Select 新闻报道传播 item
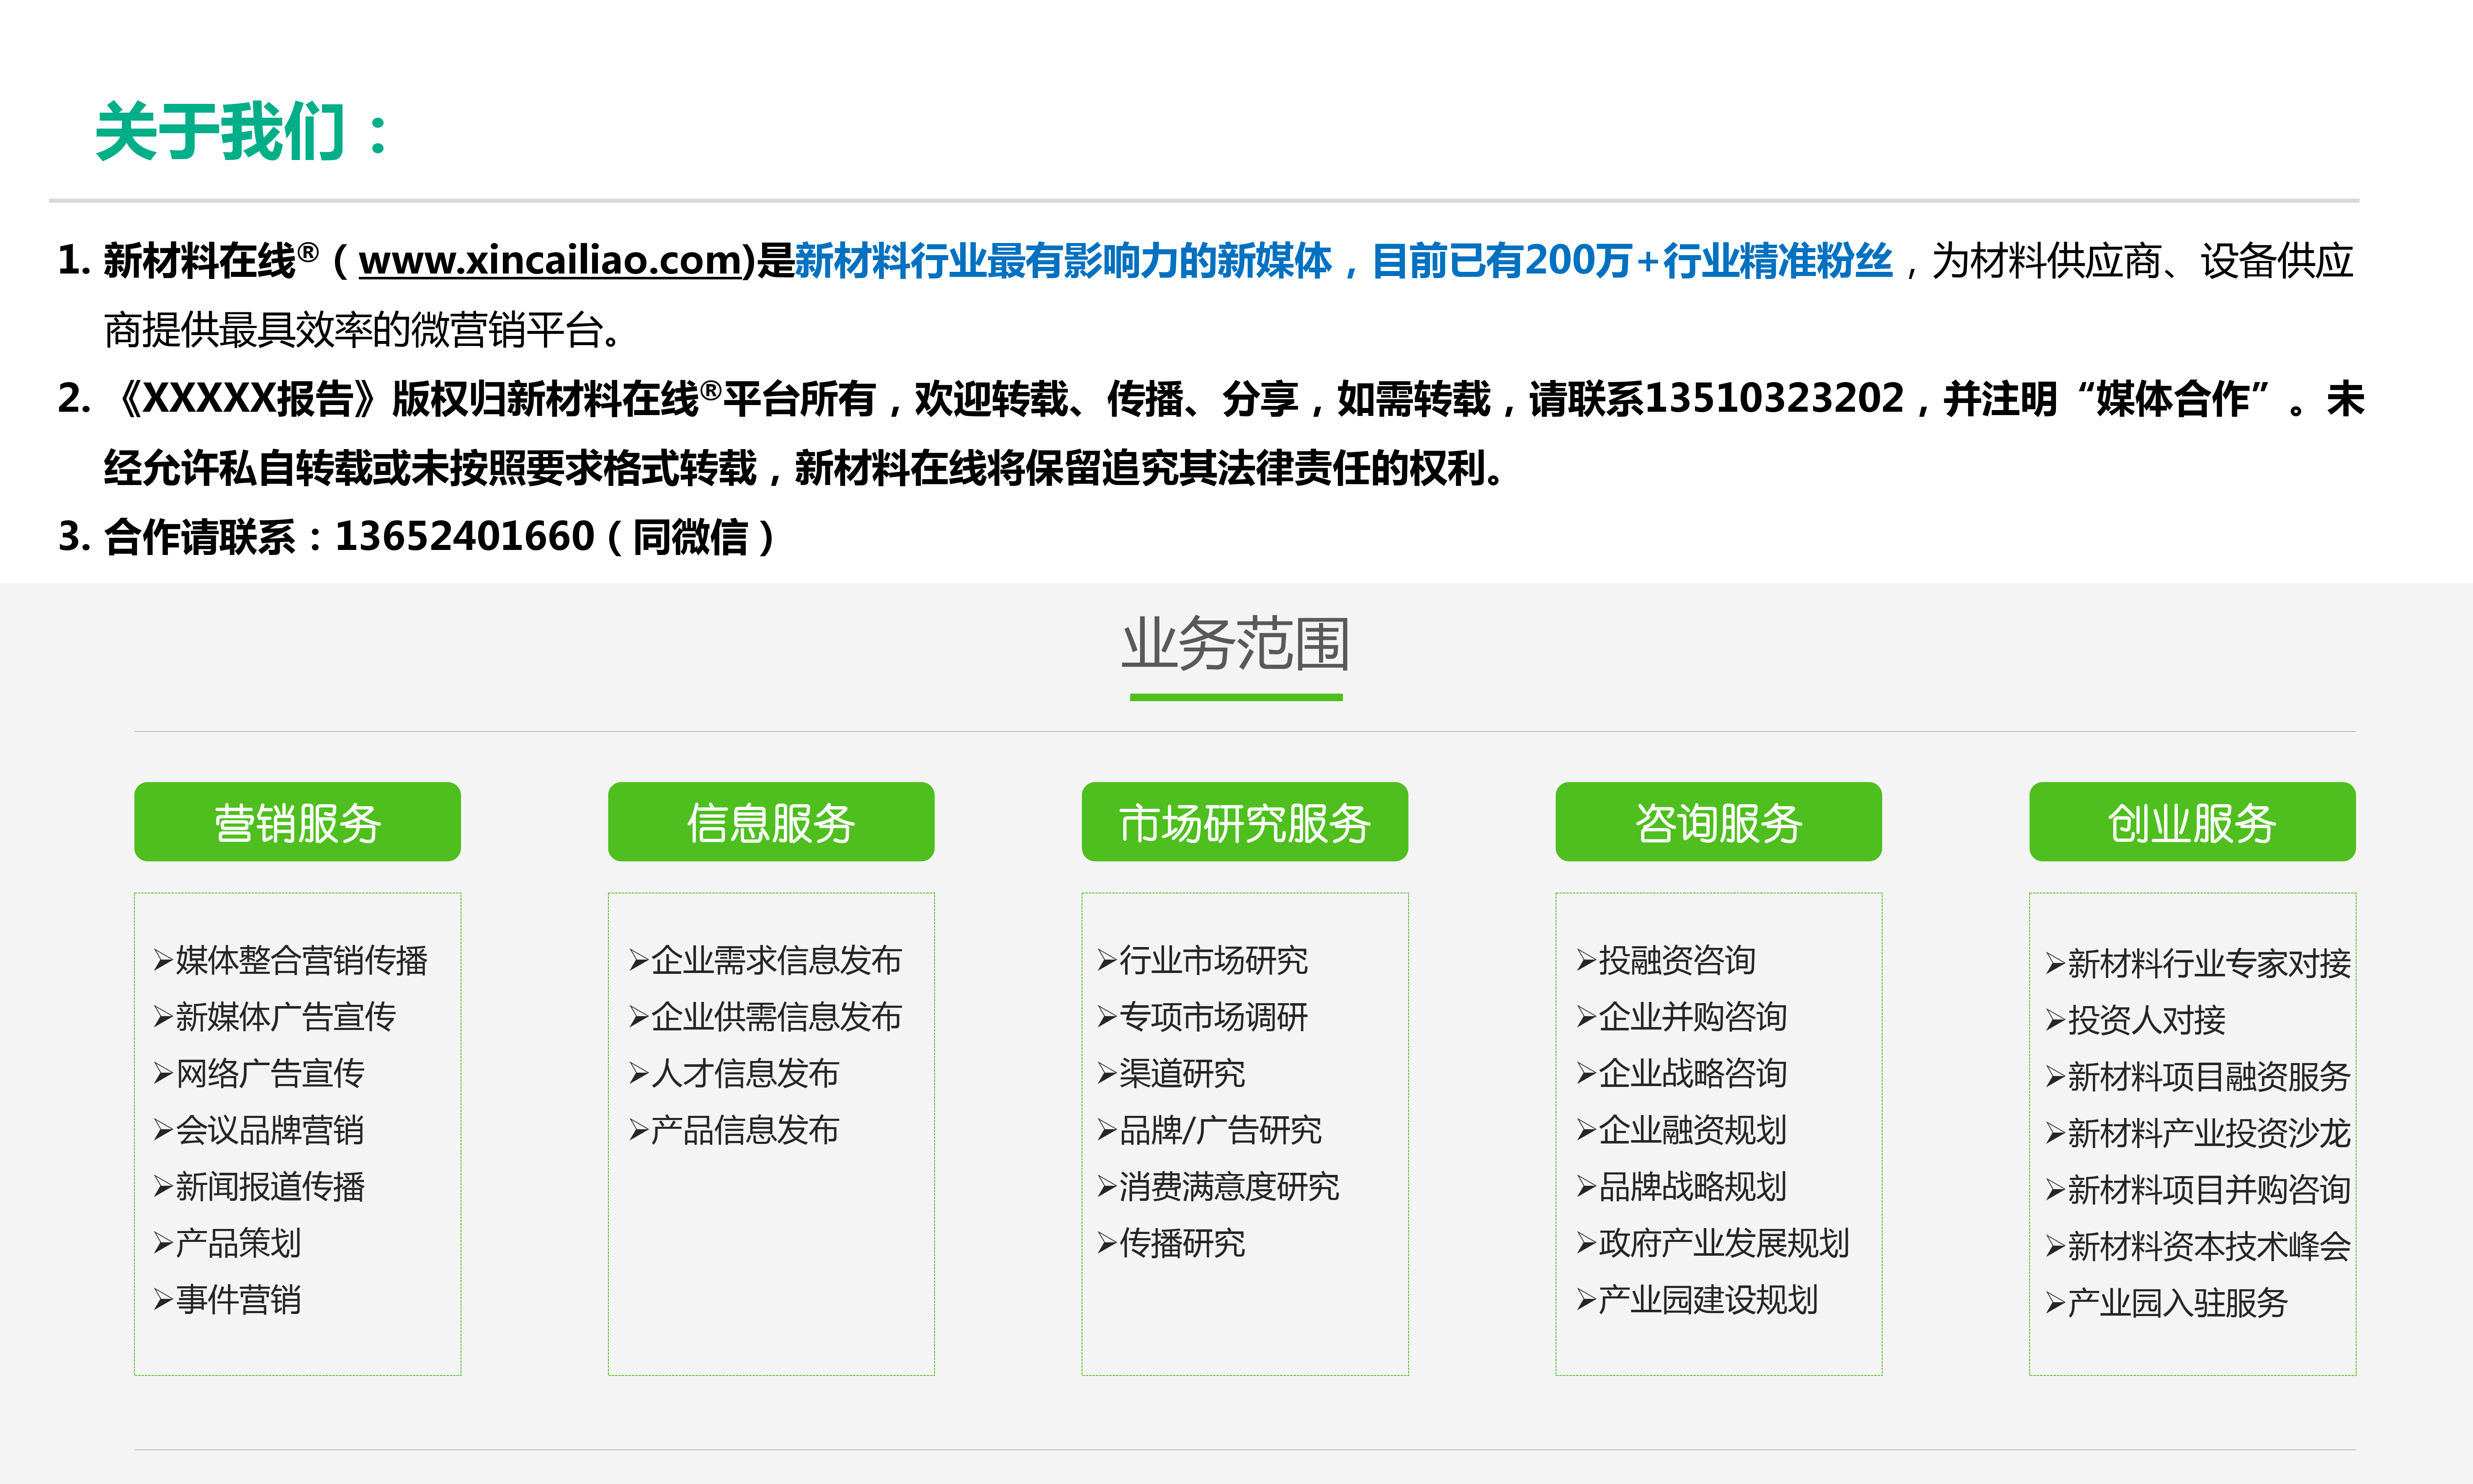2473x1484 pixels. [x=259, y=1187]
